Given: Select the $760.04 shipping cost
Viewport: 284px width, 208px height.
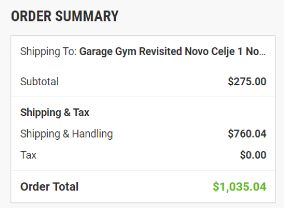Looking at the screenshot, I should tap(247, 134).
